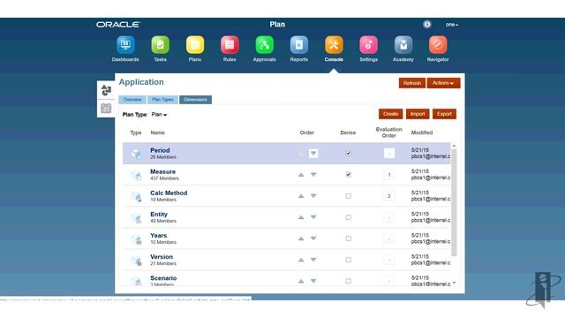Screen dimensions: 565x318
Task: Switch to the Plan Types tab
Action: click(162, 100)
